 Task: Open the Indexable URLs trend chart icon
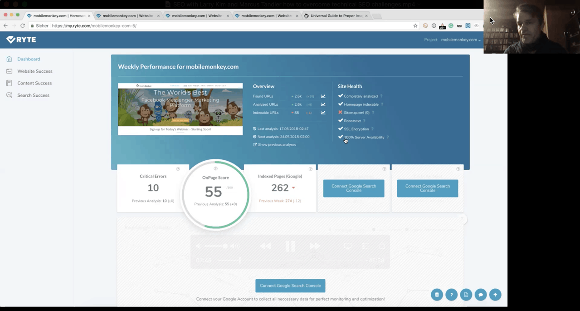323,113
